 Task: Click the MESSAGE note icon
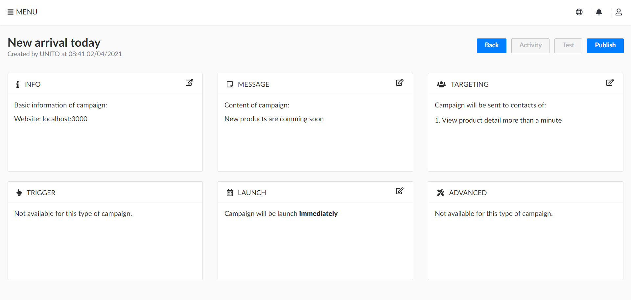coord(230,84)
